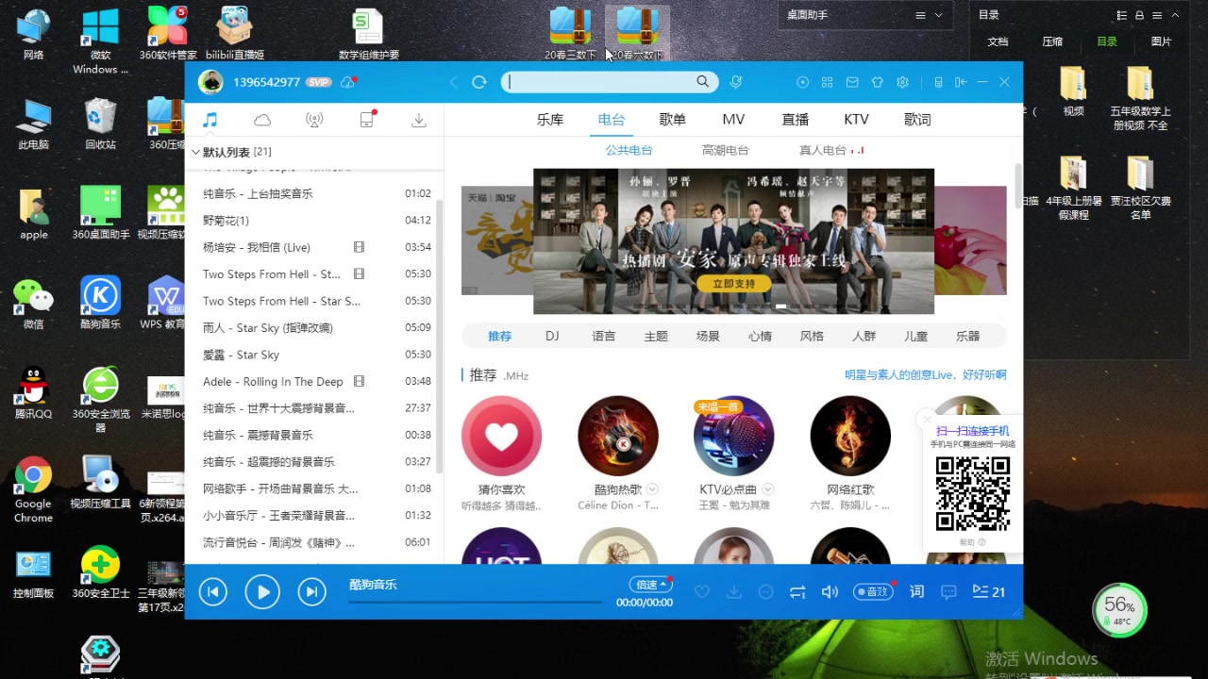Click the playback progress bar
Viewport: 1208px width, 679px height.
point(476,602)
